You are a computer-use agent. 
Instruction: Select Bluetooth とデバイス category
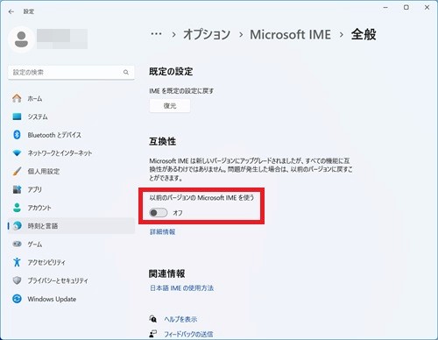click(71, 135)
